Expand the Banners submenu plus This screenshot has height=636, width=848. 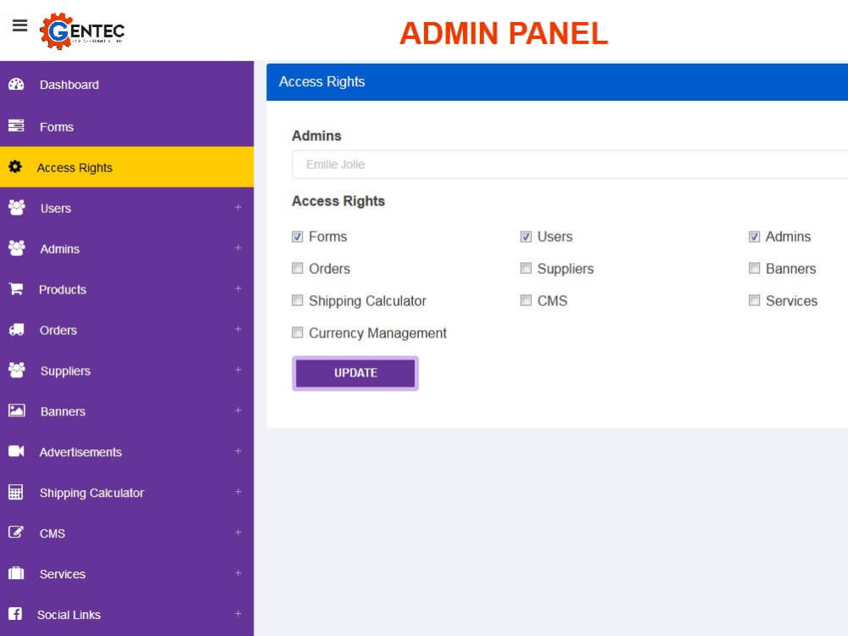point(238,410)
